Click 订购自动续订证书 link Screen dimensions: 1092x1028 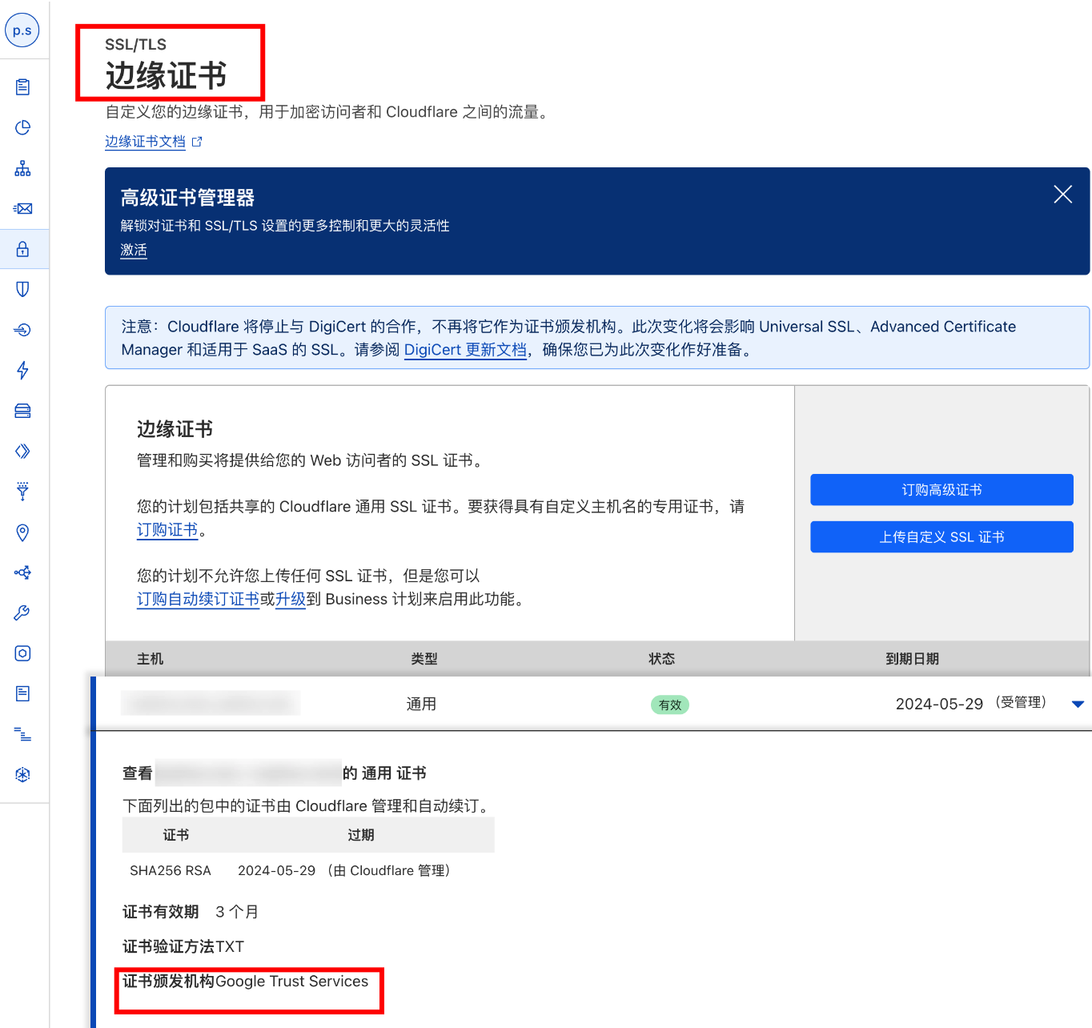[198, 599]
